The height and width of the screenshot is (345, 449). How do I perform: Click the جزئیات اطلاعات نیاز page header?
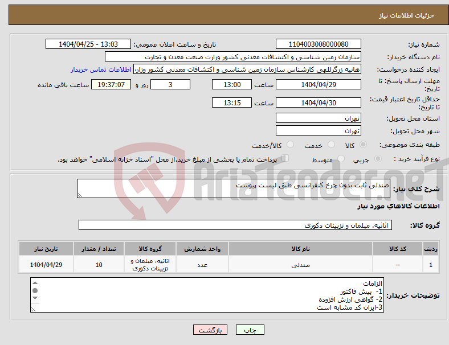tap(407, 15)
